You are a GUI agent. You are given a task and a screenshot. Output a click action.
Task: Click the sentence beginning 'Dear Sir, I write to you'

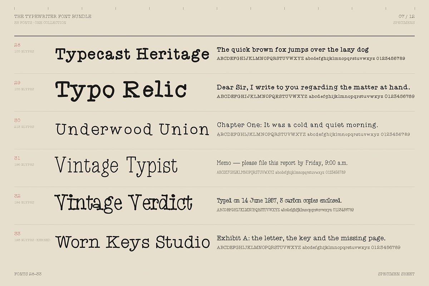(x=314, y=88)
